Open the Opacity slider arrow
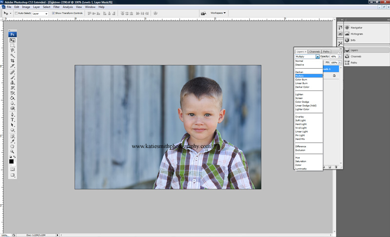The width and height of the screenshot is (390, 237). [340, 56]
